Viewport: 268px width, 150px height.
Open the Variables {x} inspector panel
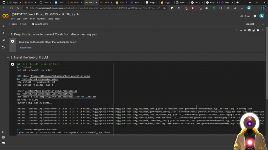click(3, 40)
